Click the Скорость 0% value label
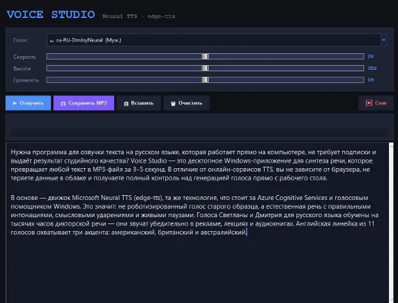The width and height of the screenshot is (398, 303). (370, 57)
